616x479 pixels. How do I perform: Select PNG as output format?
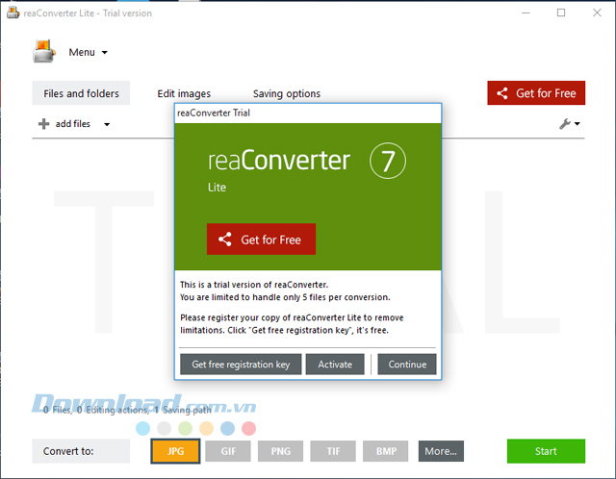[280, 451]
